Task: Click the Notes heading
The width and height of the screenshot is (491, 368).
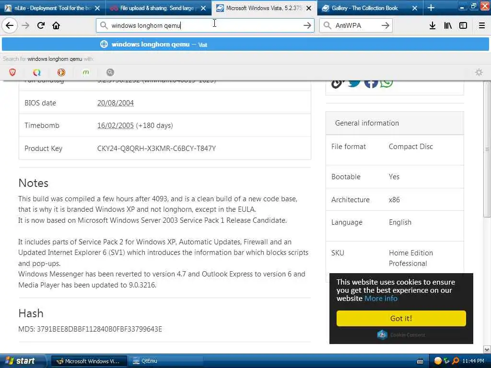Action: (x=34, y=183)
